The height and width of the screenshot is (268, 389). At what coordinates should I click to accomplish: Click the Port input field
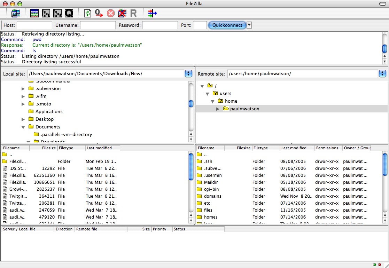pos(200,25)
